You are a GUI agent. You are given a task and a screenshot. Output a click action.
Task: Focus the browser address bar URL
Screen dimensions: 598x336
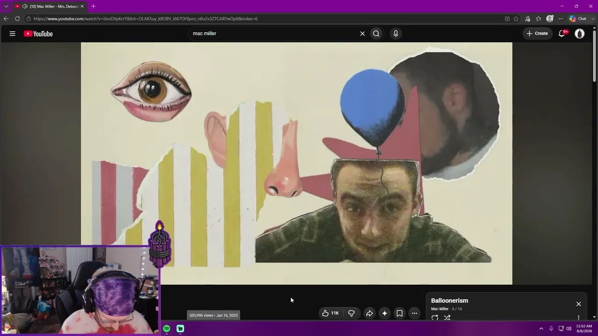click(145, 19)
